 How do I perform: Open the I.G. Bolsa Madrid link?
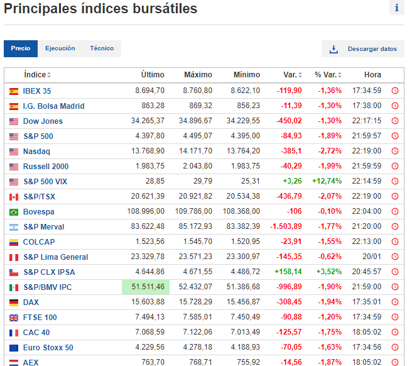point(53,106)
